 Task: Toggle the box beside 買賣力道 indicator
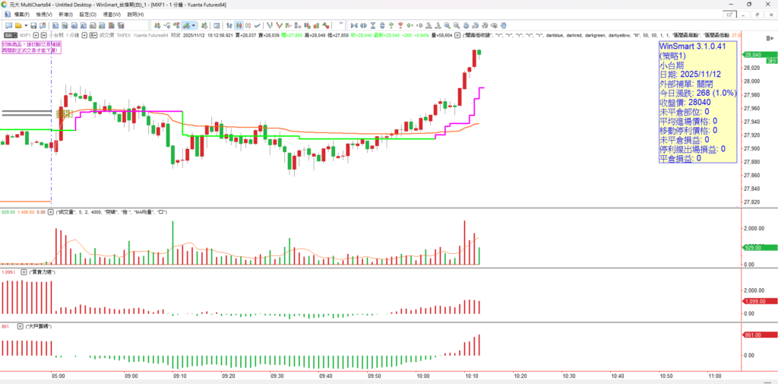[x=23, y=271]
